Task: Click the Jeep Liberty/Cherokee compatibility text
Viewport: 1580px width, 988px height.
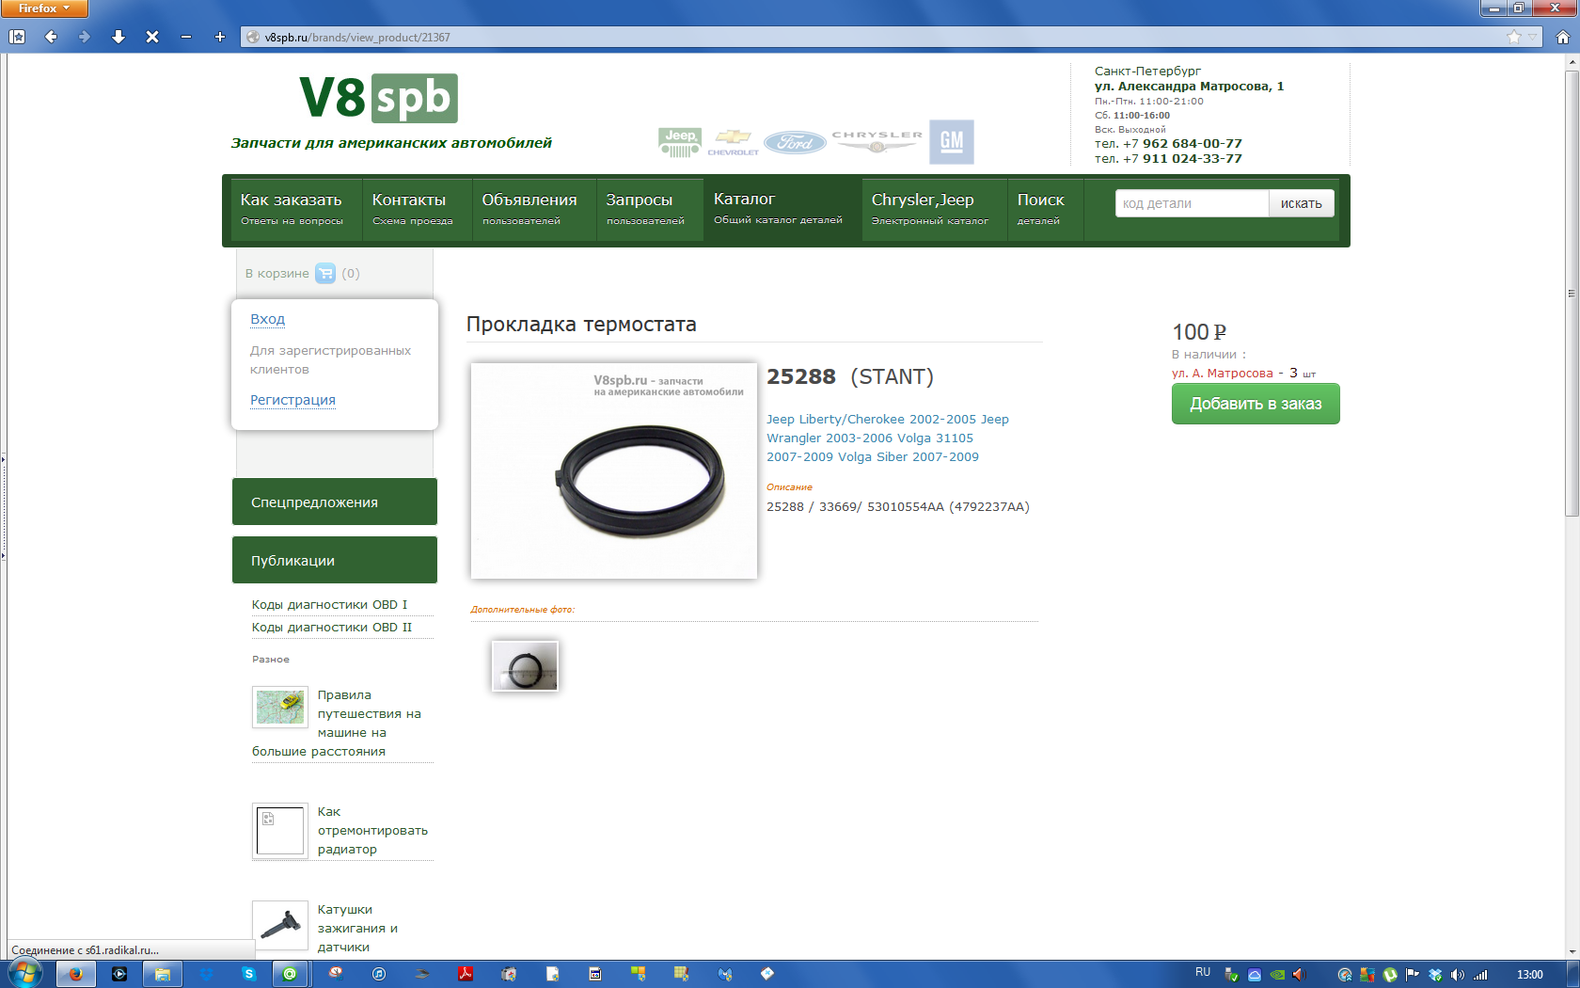Action: click(888, 438)
